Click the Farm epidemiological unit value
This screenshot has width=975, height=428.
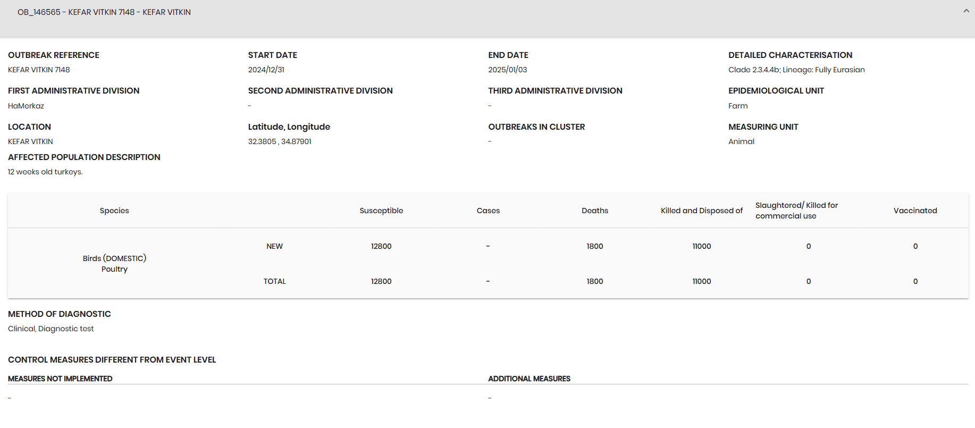(738, 106)
